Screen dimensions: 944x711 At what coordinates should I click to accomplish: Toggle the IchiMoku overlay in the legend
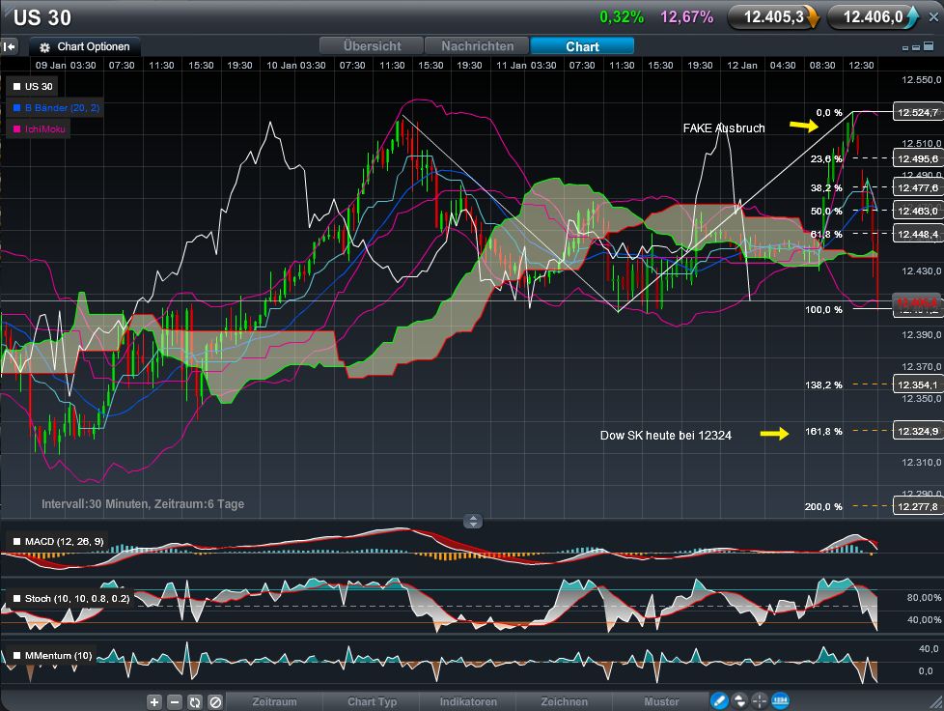pos(37,127)
